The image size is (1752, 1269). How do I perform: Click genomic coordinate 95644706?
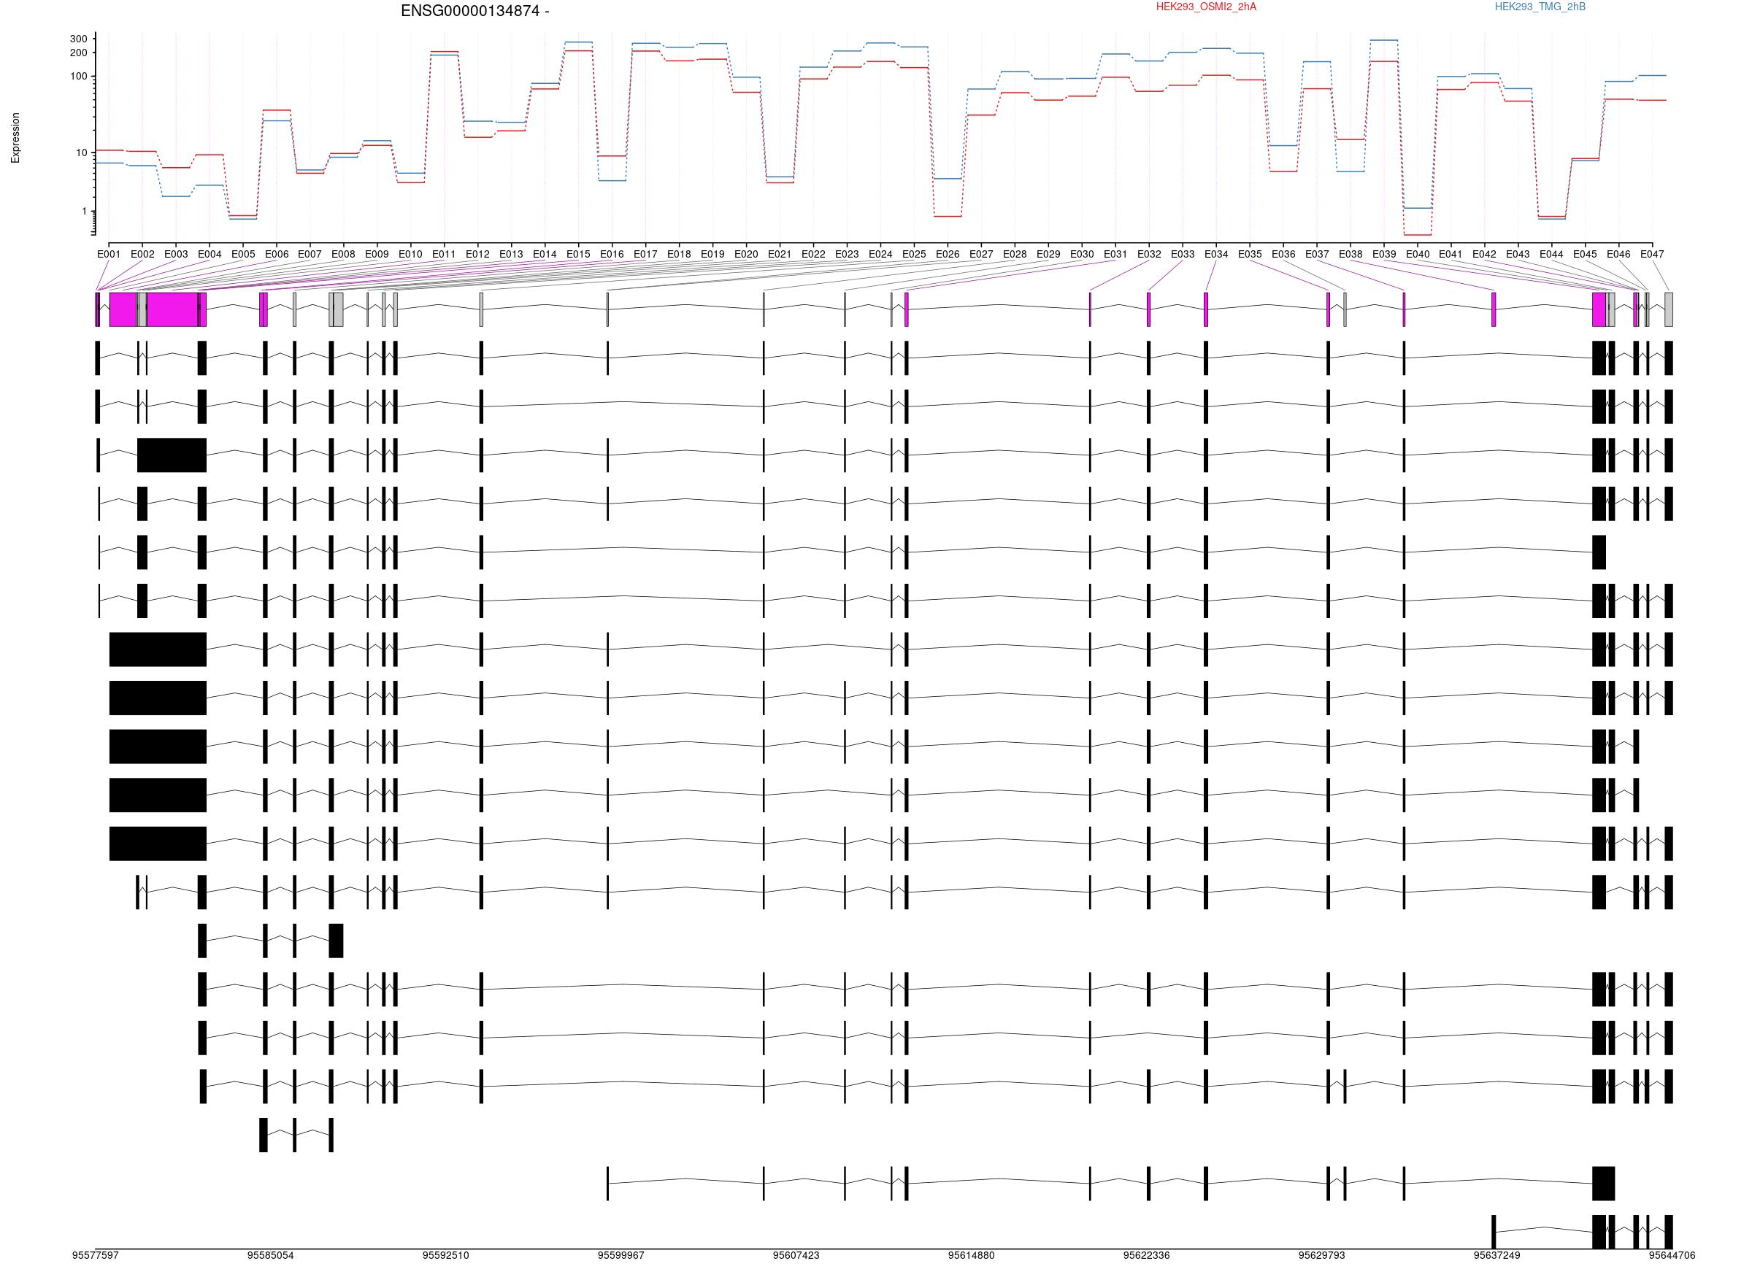coord(1672,1256)
